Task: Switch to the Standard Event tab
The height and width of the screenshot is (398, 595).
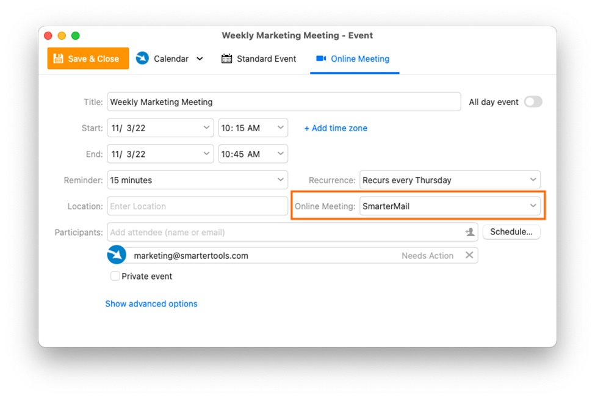Action: tap(259, 59)
